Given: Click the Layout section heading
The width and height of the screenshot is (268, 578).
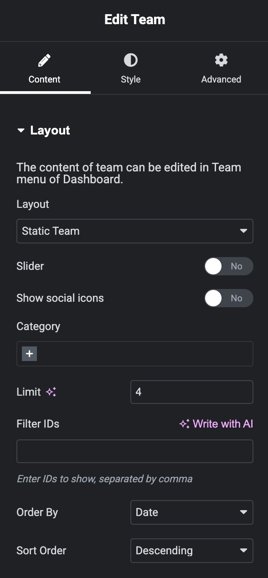Looking at the screenshot, I should [x=50, y=130].
